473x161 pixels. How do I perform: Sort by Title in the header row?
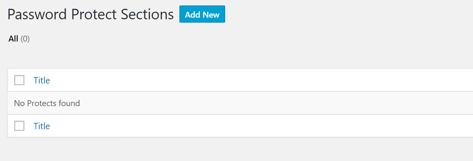42,80
